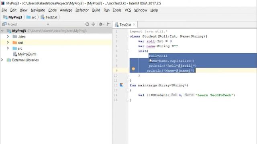Click MyProj3 breadcrumb in navigation bar
The width and height of the screenshot is (257, 144).
tap(13, 17)
